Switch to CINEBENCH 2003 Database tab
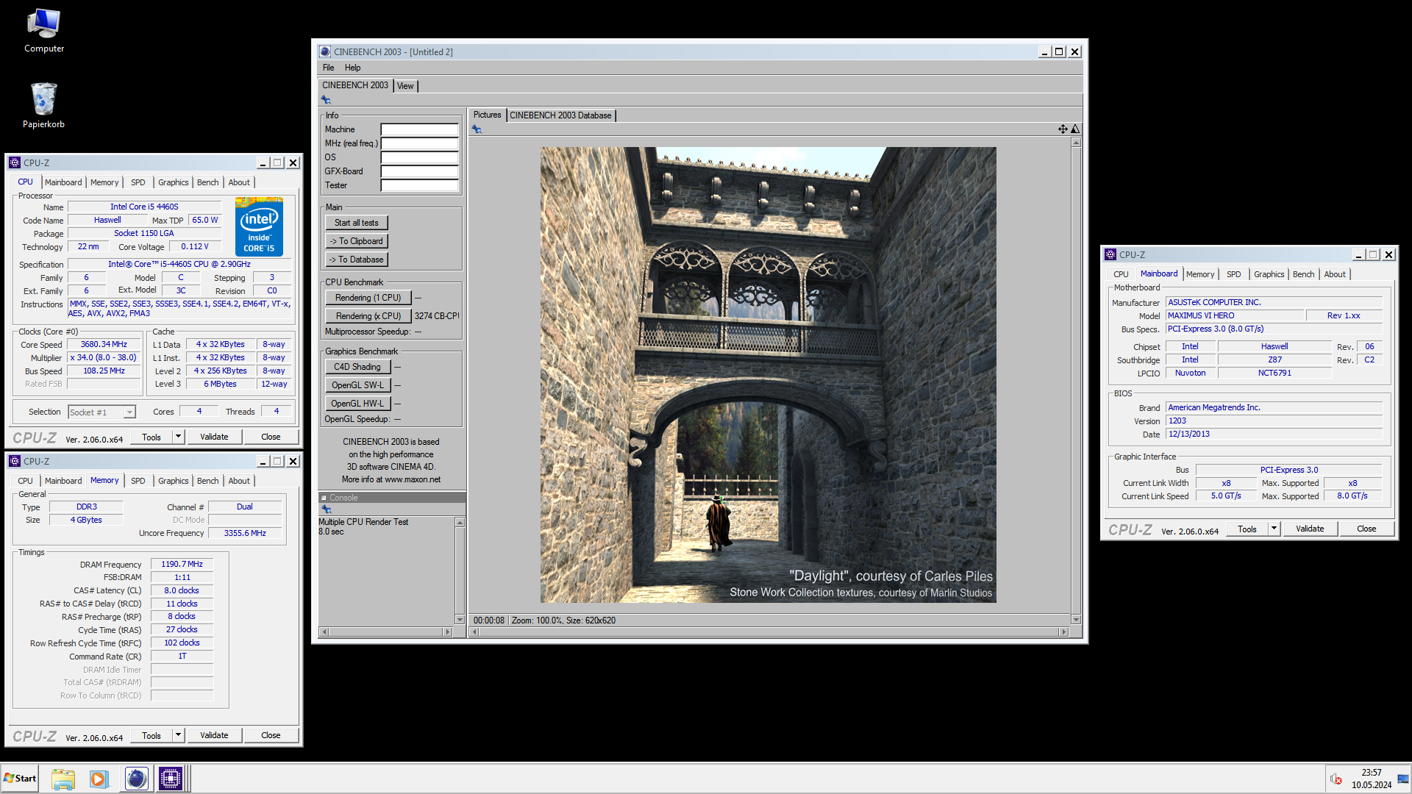 (560, 115)
